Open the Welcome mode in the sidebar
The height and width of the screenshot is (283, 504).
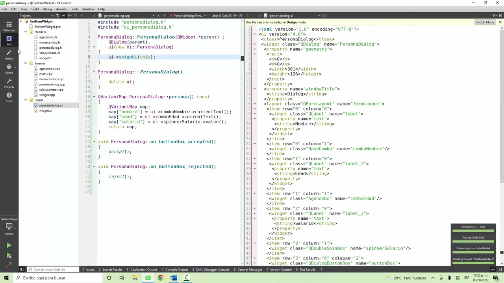(9, 26)
